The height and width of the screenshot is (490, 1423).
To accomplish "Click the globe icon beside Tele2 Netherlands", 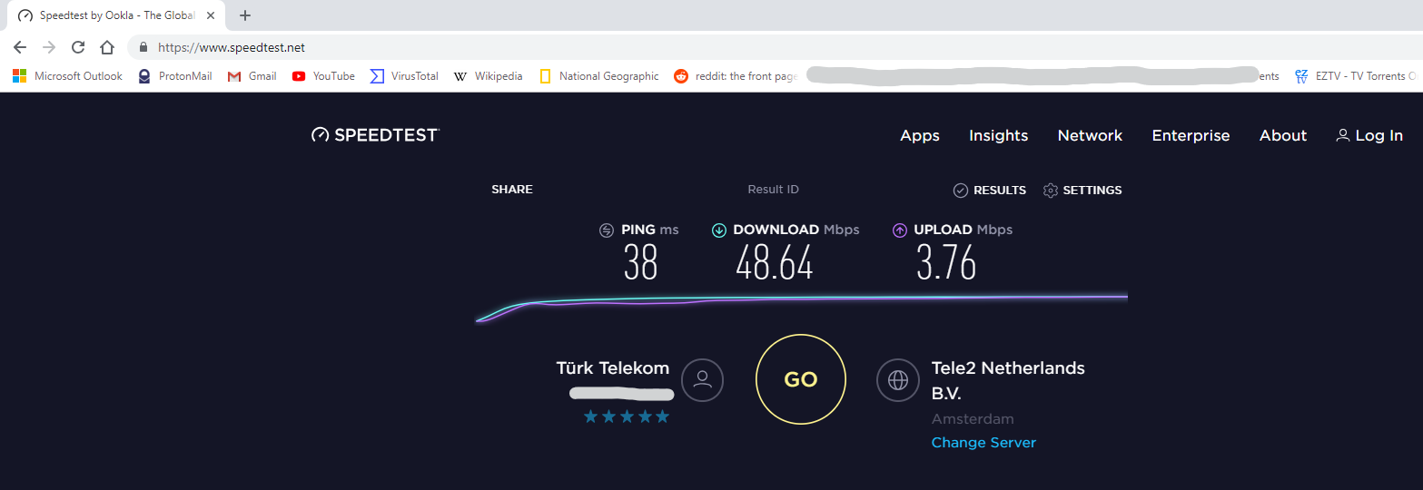I will tap(897, 380).
